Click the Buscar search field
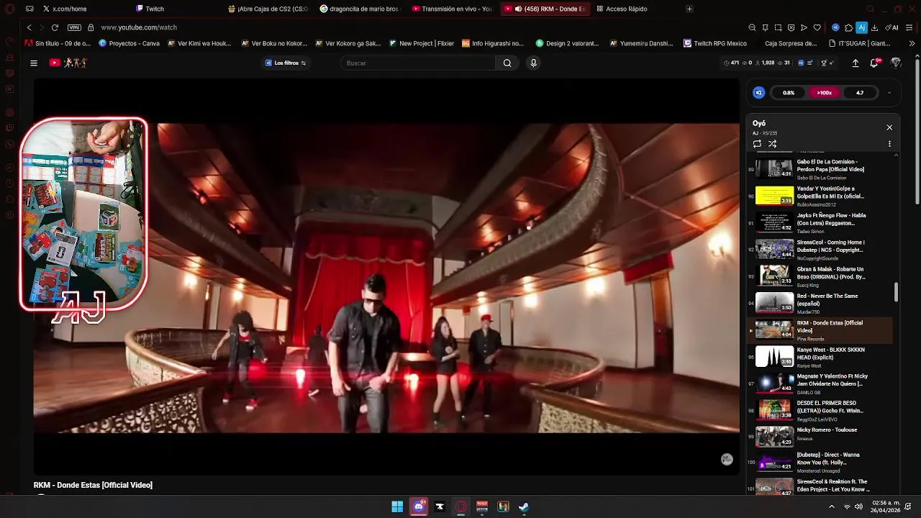This screenshot has width=921, height=518. (417, 63)
